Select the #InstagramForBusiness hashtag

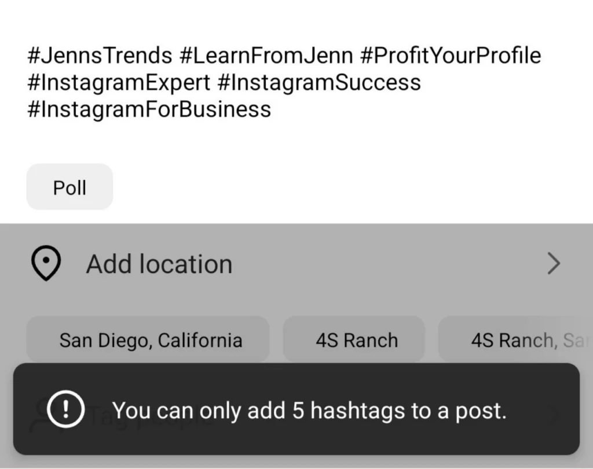tap(149, 109)
